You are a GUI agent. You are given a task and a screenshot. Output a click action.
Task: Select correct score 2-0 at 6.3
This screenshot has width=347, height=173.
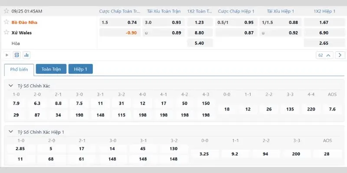[x=37, y=103]
